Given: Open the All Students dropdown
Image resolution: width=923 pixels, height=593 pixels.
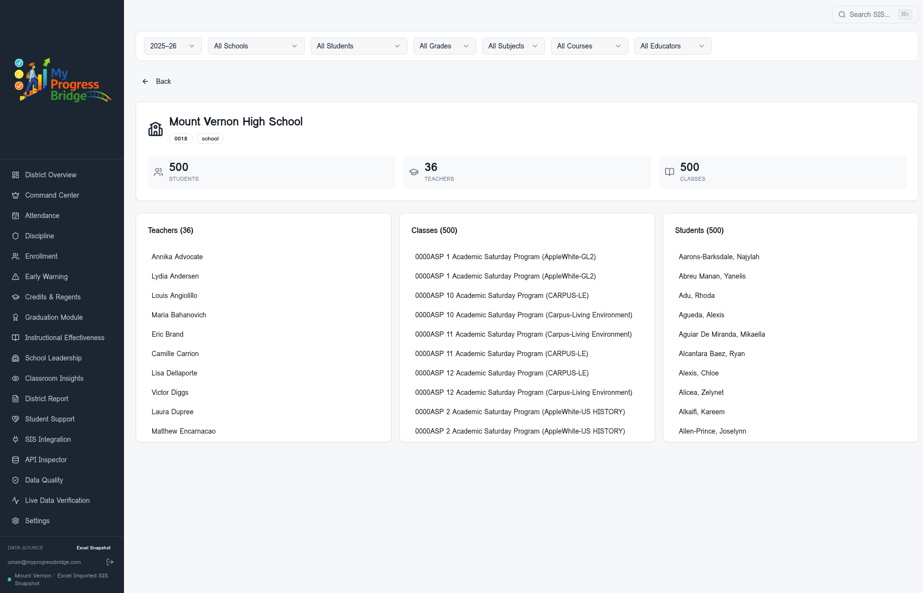Looking at the screenshot, I should tap(359, 46).
